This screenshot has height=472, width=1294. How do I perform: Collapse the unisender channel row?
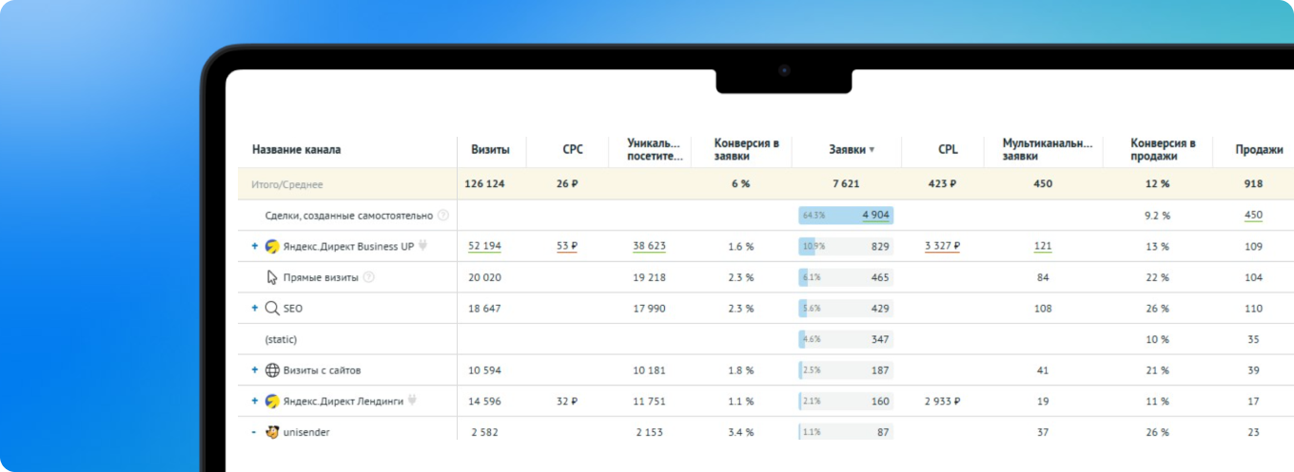tap(254, 432)
